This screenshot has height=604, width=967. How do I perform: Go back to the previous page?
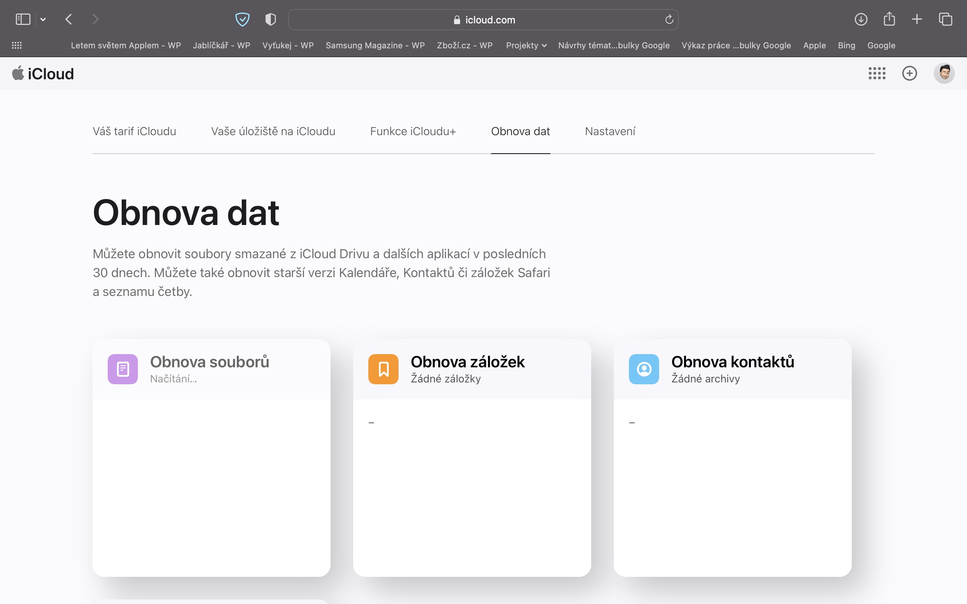coord(69,19)
